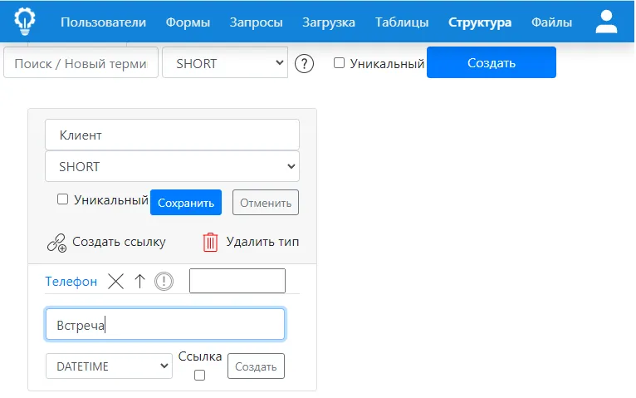
Task: Open the user profile icon
Action: click(x=606, y=22)
